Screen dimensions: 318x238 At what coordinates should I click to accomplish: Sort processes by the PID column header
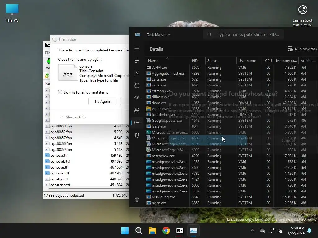197,60
